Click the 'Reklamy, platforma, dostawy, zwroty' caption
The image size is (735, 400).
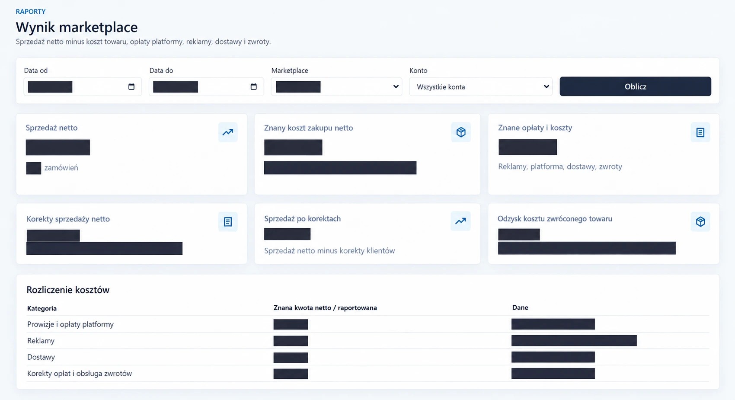(560, 166)
